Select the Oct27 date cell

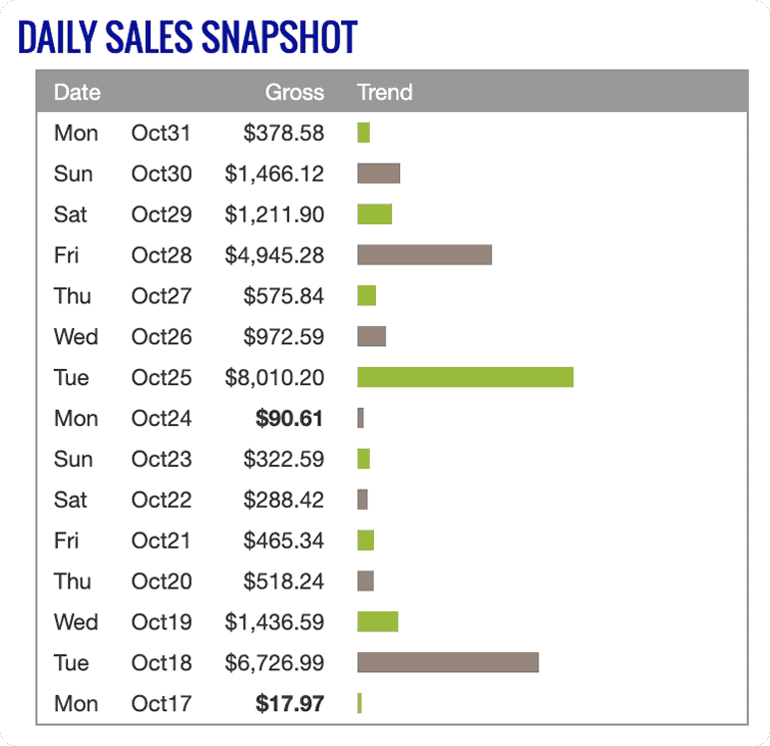coord(162,296)
